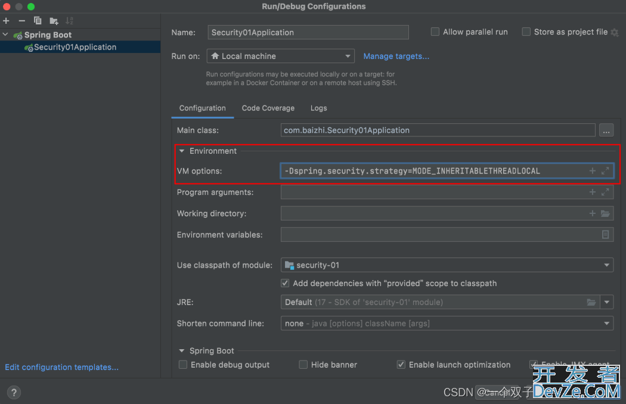The image size is (626, 404).
Task: Create a new configuration folder
Action: coord(54,21)
